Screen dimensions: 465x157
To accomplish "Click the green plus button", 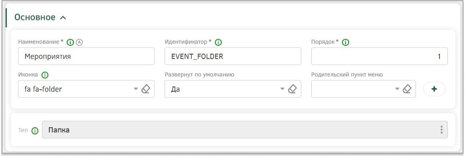I will click(435, 89).
